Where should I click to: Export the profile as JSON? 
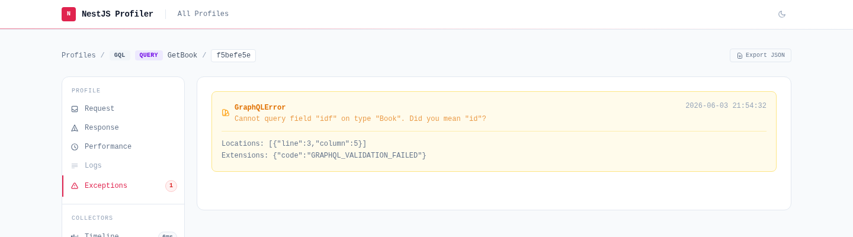tap(761, 56)
